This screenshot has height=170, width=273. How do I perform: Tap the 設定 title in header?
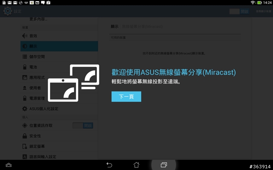coord(17,11)
